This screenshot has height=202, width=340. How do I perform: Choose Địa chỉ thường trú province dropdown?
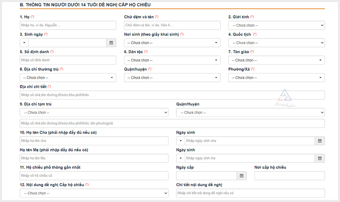[x=68, y=77]
